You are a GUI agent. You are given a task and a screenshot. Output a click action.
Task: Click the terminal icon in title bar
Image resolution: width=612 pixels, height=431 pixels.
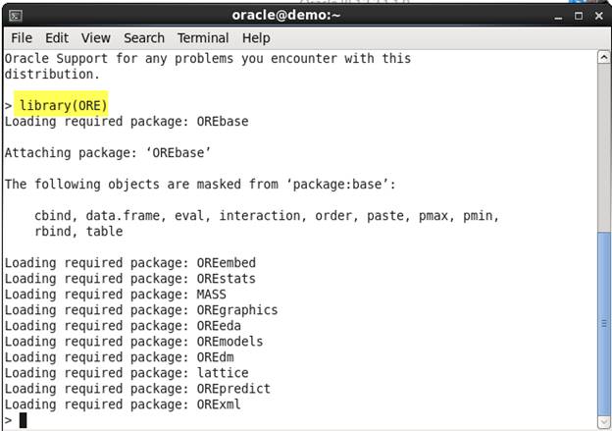click(x=13, y=15)
